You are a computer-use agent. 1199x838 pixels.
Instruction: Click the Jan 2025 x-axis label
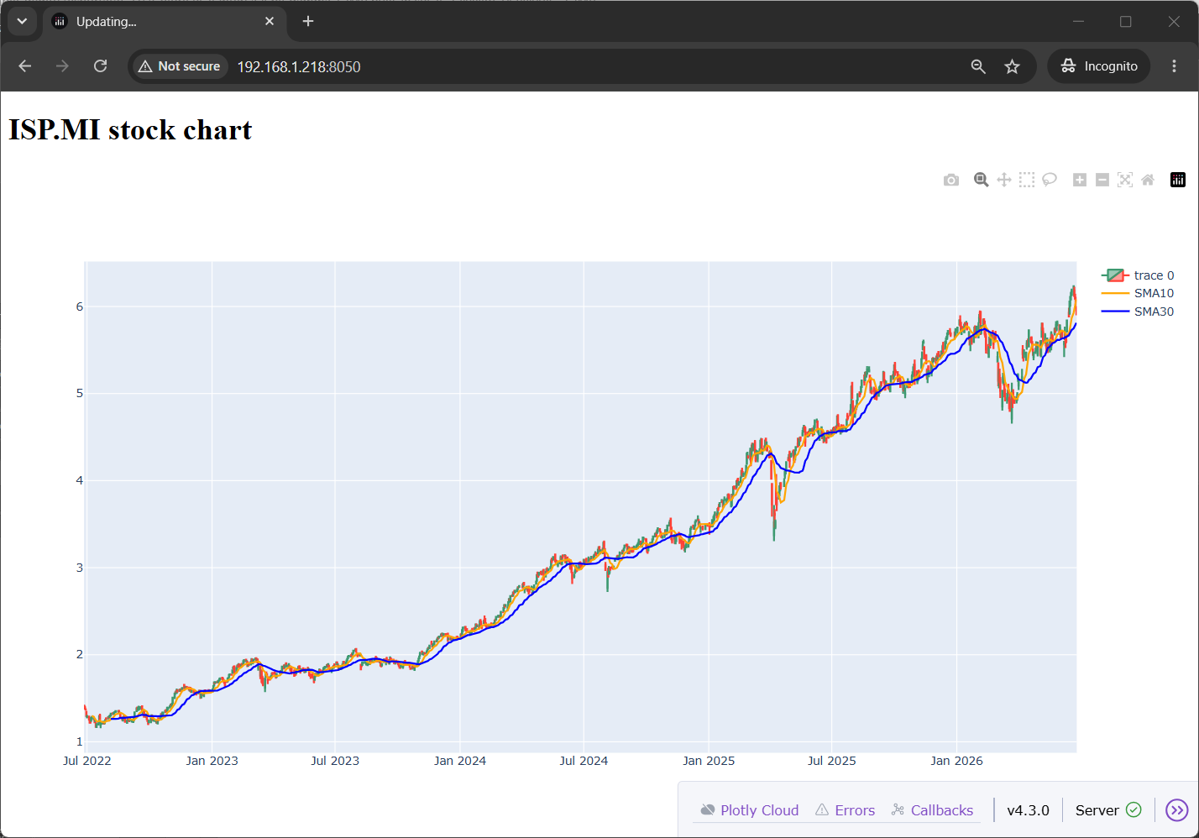(709, 761)
